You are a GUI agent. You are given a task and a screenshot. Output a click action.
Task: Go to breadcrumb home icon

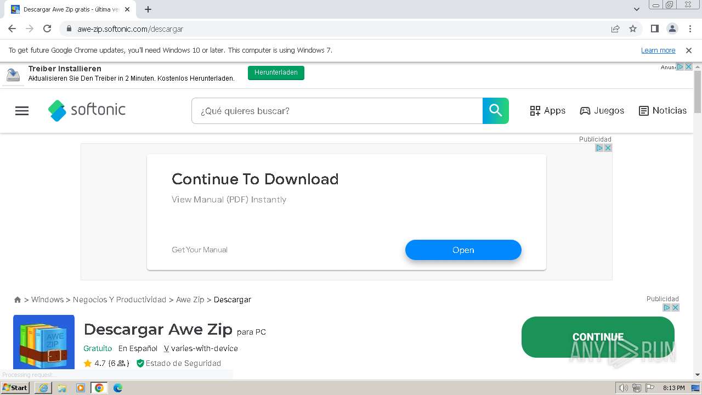(x=18, y=300)
